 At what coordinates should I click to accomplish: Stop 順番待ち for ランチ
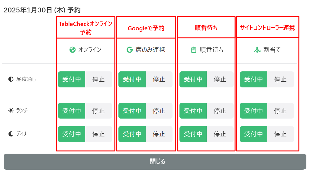point(220,111)
